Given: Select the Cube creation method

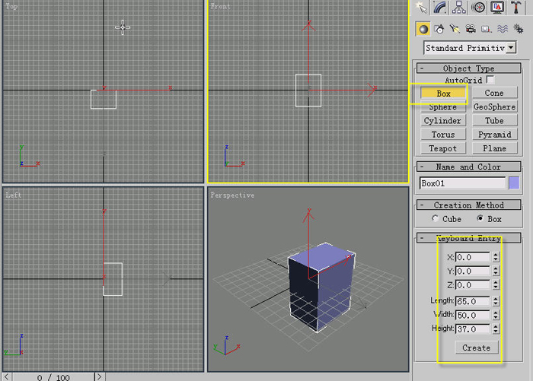Looking at the screenshot, I should (435, 218).
